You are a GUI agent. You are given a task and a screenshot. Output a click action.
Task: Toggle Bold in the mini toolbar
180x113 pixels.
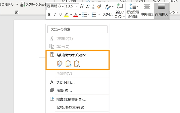49,15
